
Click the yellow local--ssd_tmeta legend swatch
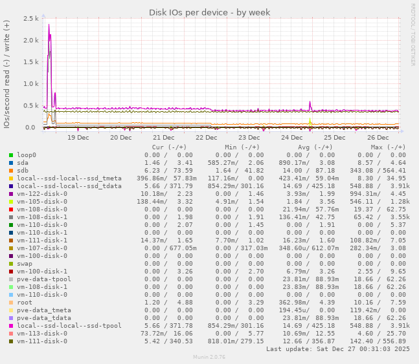point(11,178)
